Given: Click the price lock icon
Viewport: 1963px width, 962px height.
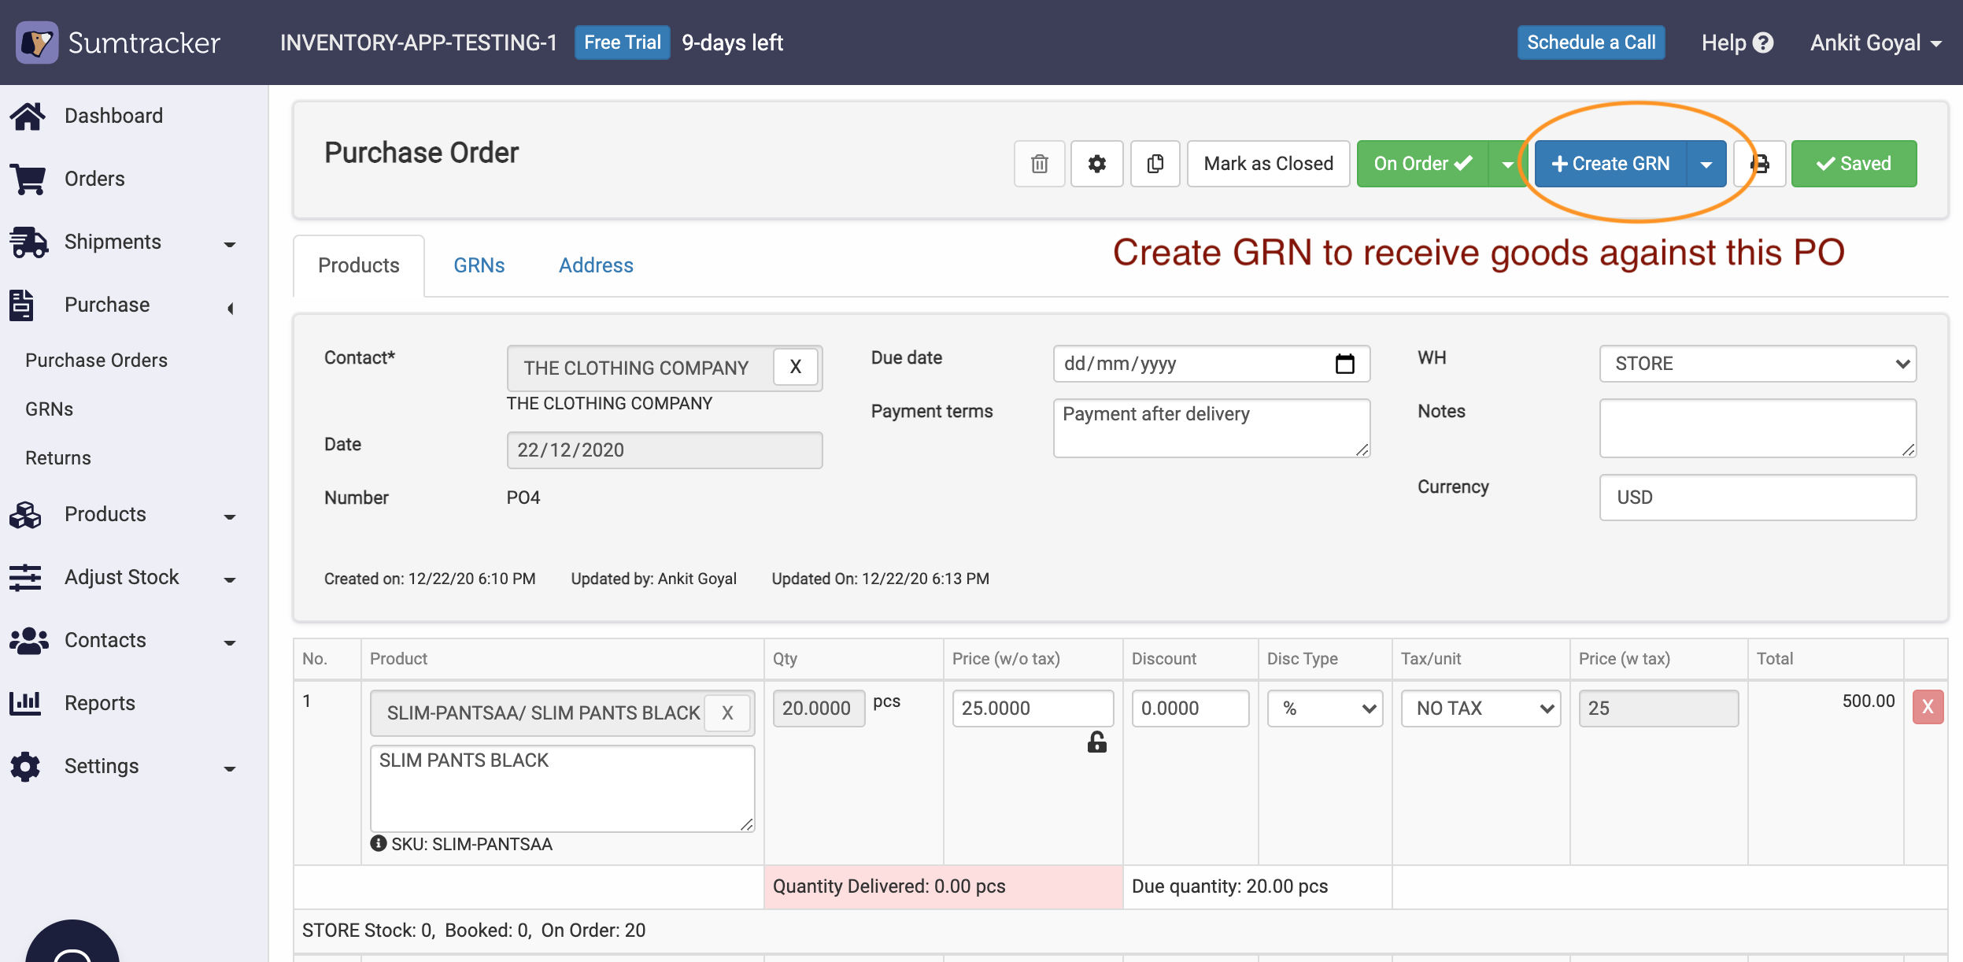Looking at the screenshot, I should point(1096,742).
